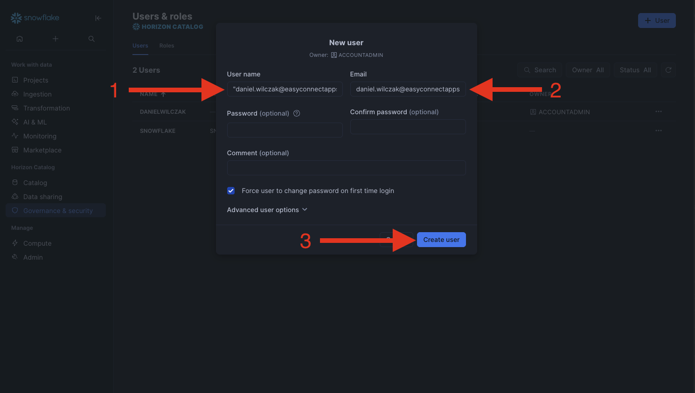695x393 pixels.
Task: Click the home icon in the sidebar
Action: (20, 39)
